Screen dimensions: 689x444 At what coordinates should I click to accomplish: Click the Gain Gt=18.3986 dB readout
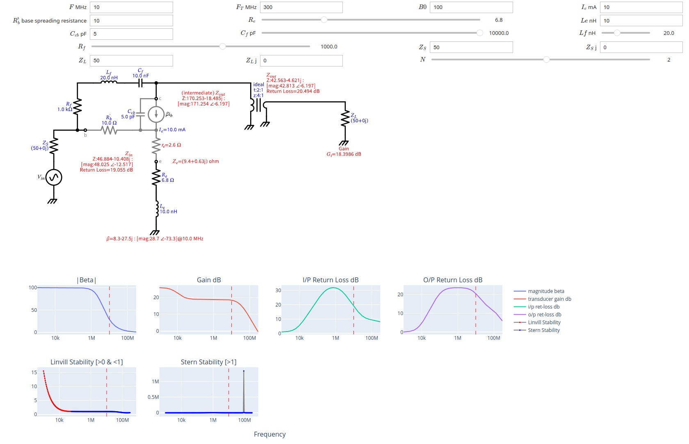click(344, 152)
